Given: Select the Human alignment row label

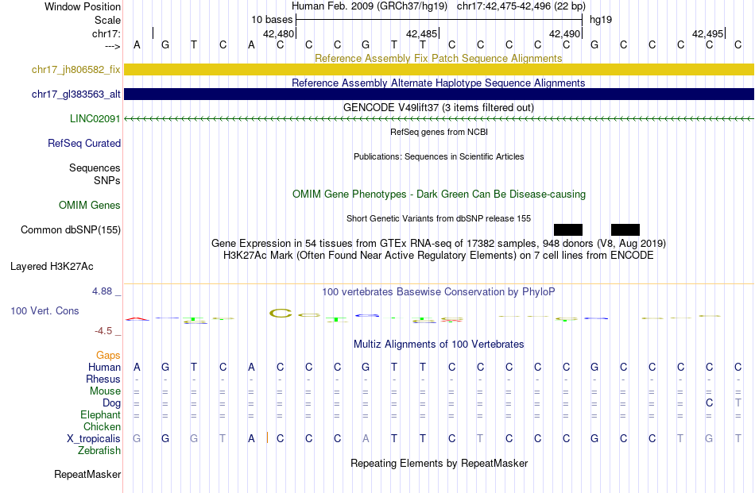Looking at the screenshot, I should [104, 367].
